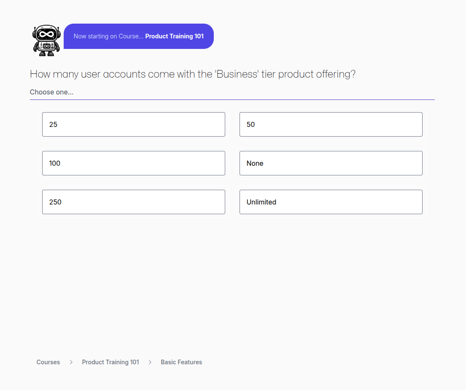This screenshot has height=390, width=466.
Task: Pick '100' as the answer
Action: click(x=133, y=163)
